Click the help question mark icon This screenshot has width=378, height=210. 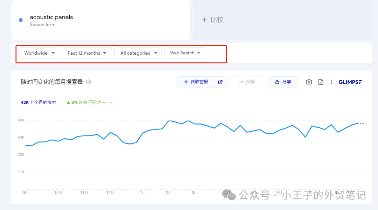point(89,82)
